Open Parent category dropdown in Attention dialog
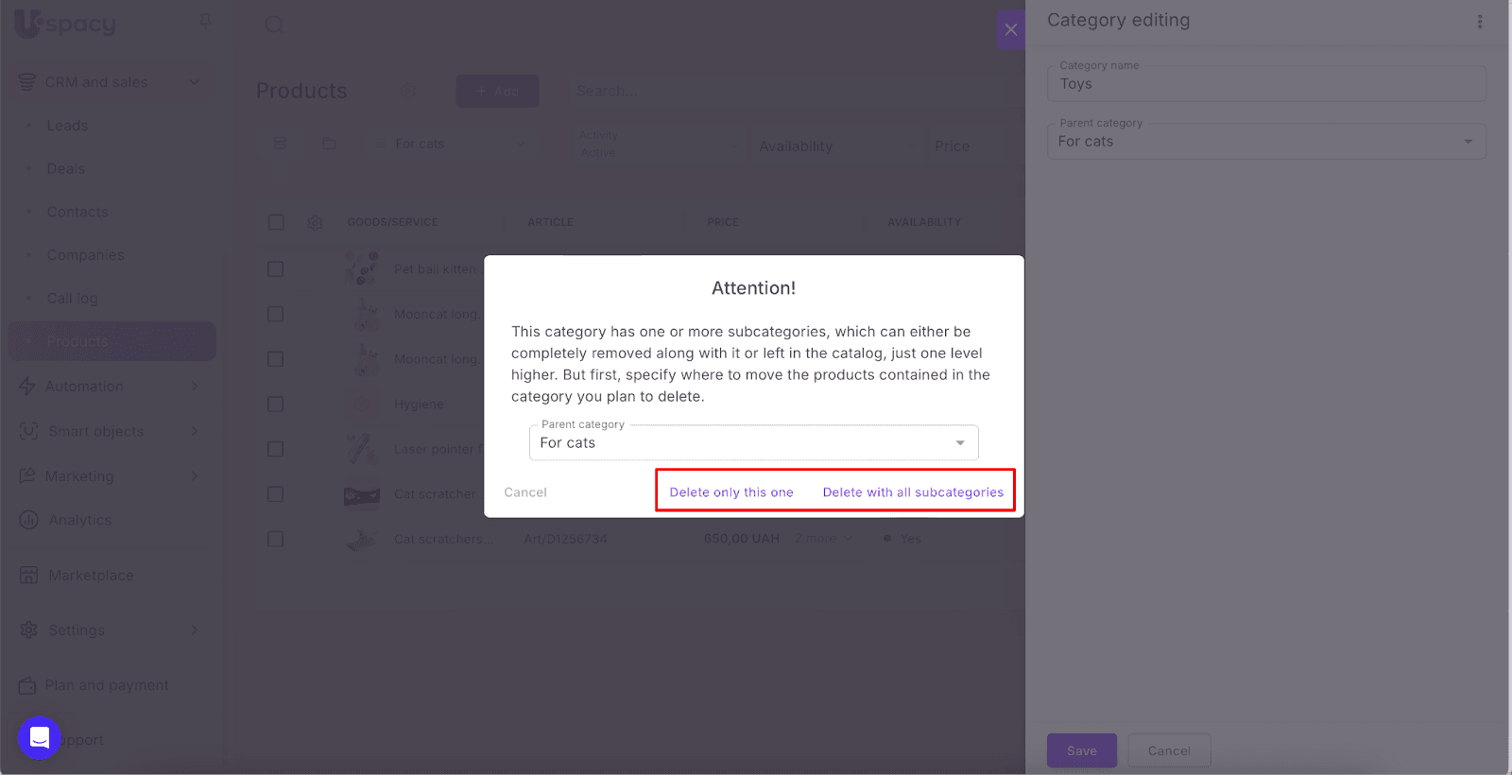Screen dimensions: 1512x775 click(x=753, y=442)
